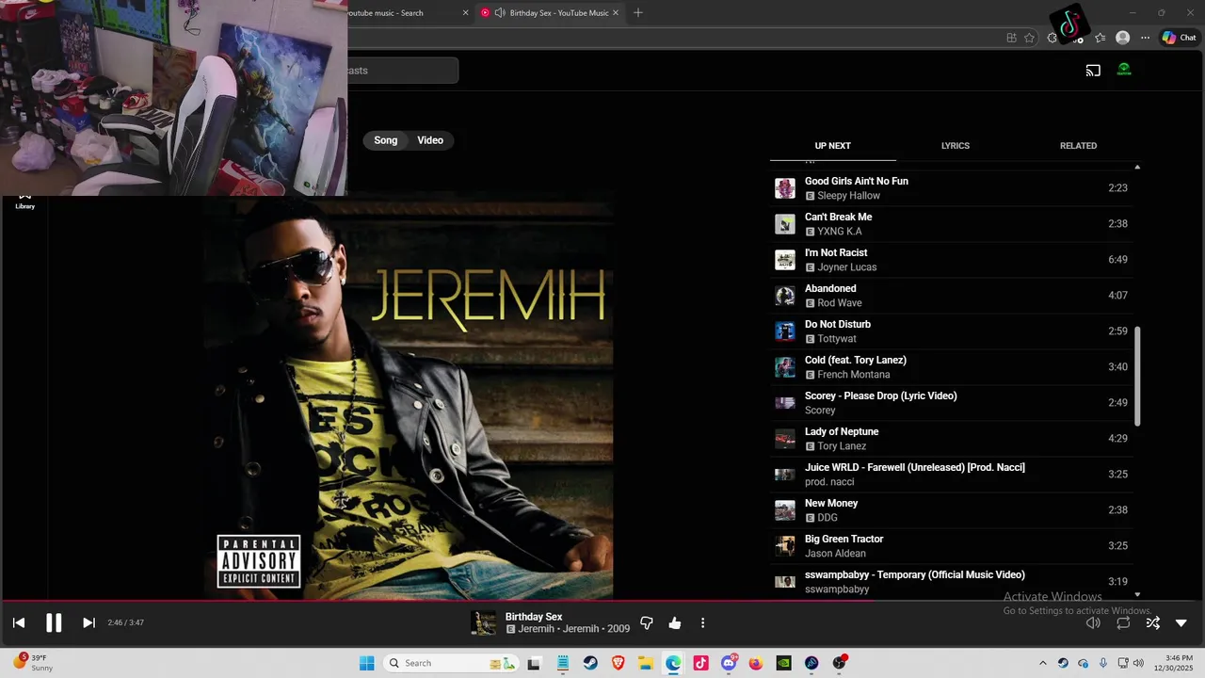Click the volume speaker icon in player bar
Image resolution: width=1205 pixels, height=678 pixels.
point(1093,622)
